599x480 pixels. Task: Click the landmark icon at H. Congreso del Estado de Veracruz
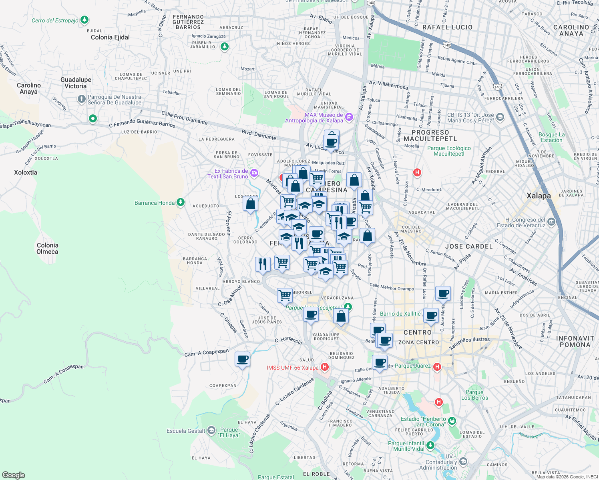[x=552, y=221]
